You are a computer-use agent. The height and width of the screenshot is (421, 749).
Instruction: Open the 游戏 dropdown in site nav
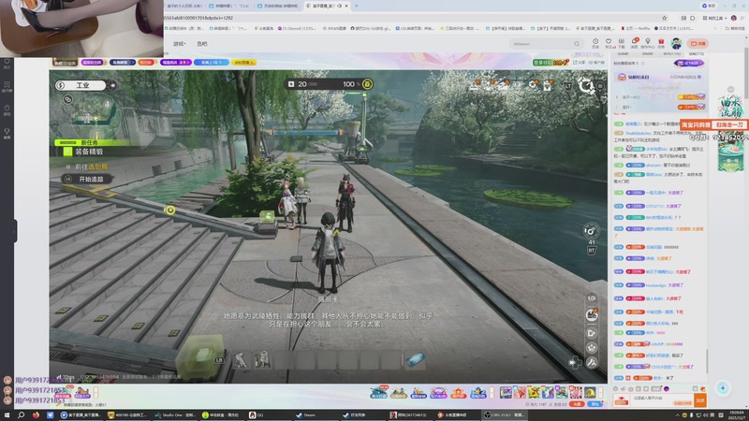[x=179, y=43]
